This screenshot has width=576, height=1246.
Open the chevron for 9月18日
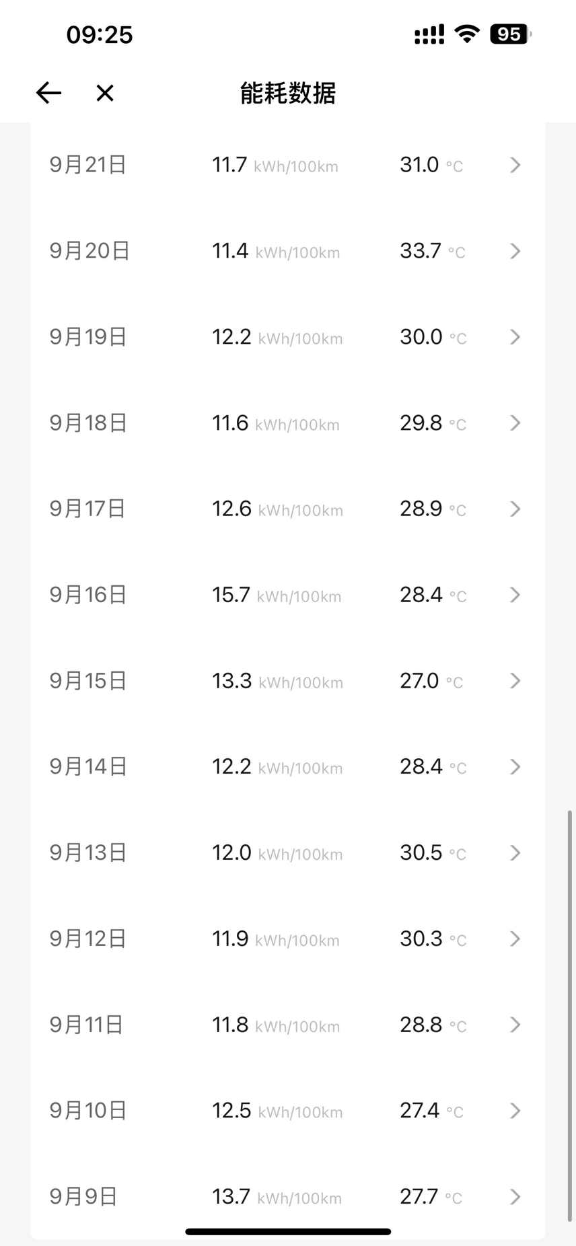click(515, 423)
